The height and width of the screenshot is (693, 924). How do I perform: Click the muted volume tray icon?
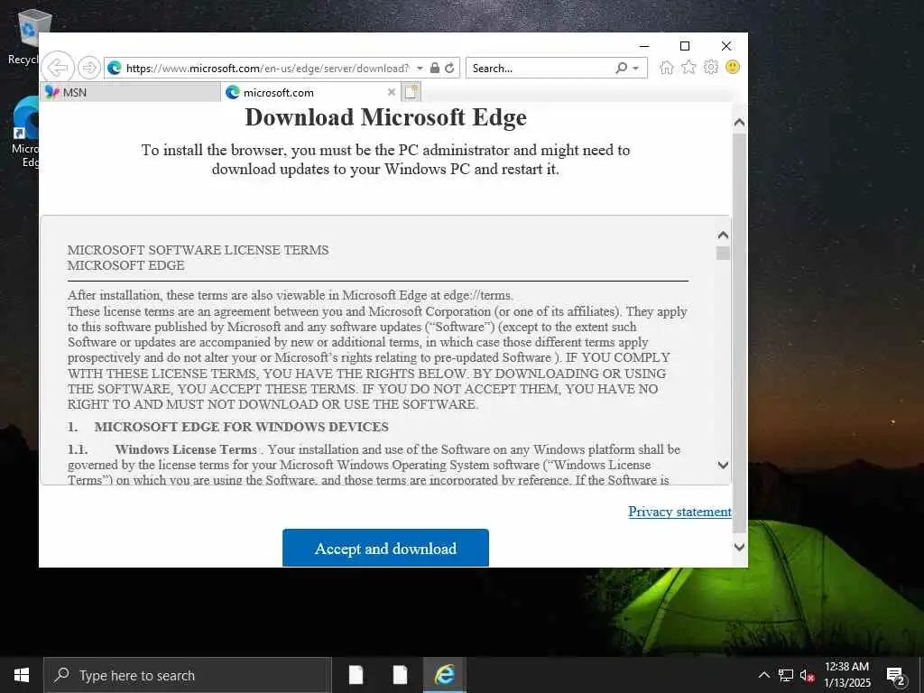click(x=807, y=675)
